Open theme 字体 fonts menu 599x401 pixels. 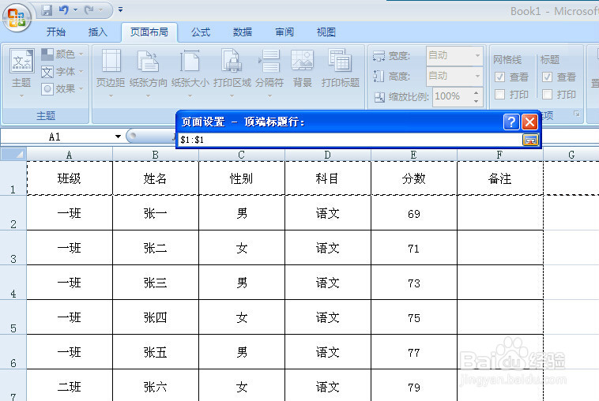tap(62, 72)
